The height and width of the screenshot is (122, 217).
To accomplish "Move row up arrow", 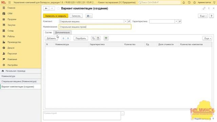I will (x=63, y=38).
